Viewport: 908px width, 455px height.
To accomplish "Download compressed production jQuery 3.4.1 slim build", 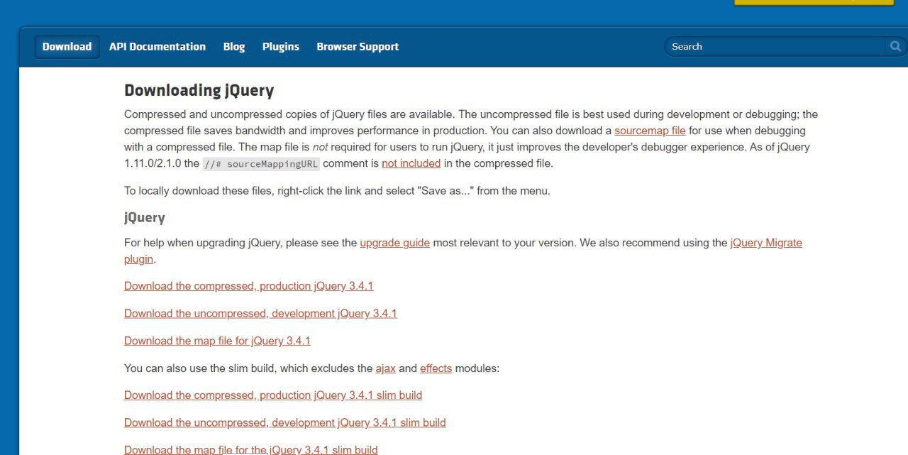I will pyautogui.click(x=273, y=395).
